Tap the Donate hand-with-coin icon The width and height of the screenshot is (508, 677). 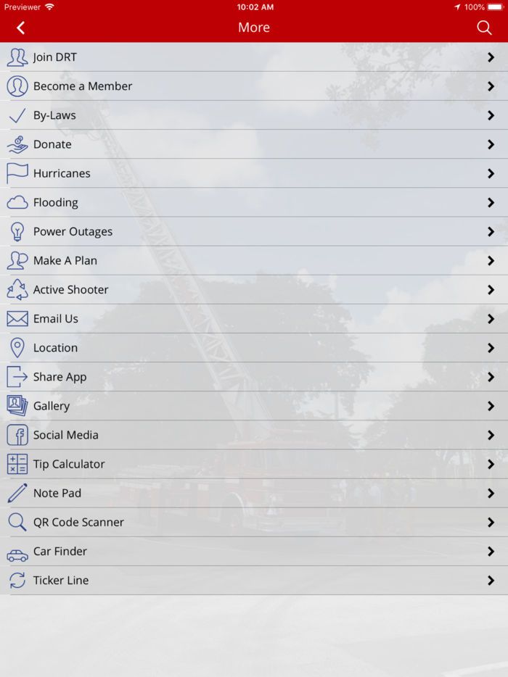(x=17, y=144)
